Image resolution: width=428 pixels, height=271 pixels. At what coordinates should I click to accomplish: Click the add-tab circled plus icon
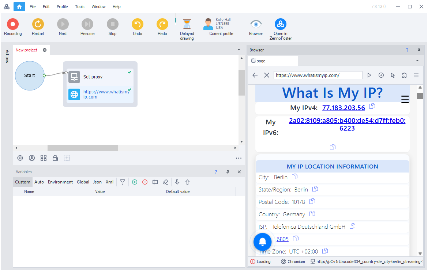click(381, 75)
